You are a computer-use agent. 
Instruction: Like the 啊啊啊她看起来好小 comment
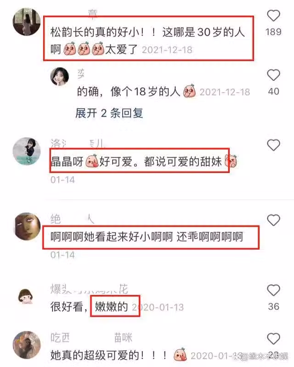(274, 220)
